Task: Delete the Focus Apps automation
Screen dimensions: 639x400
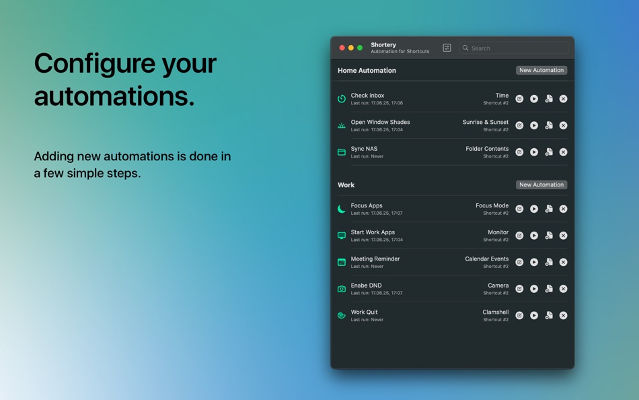Action: (563, 209)
